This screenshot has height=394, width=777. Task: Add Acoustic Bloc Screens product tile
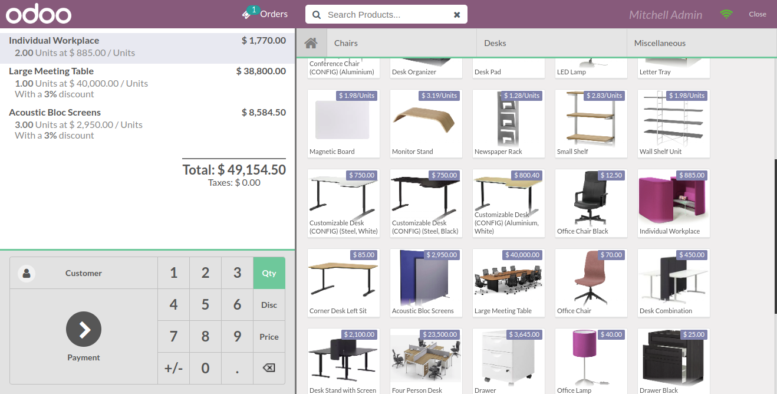pyautogui.click(x=426, y=283)
